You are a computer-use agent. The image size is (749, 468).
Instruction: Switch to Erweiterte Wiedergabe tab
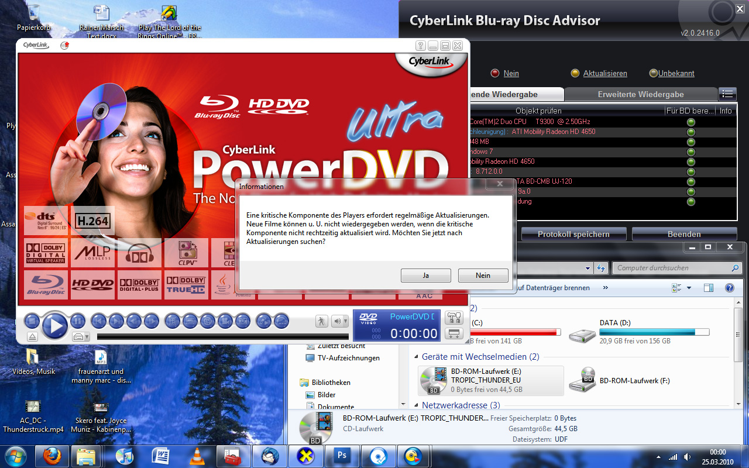coord(641,94)
